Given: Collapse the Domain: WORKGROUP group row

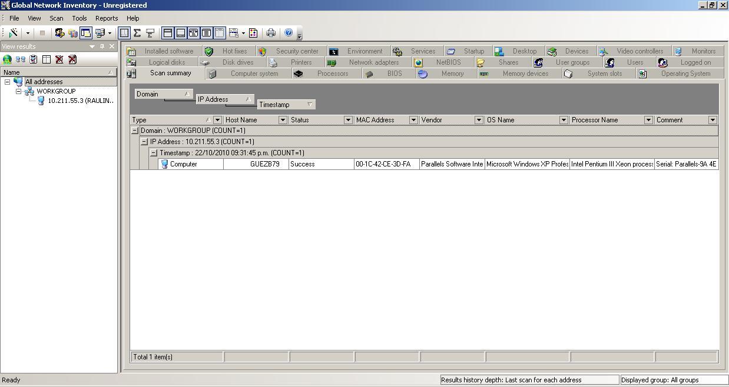Looking at the screenshot, I should pyautogui.click(x=134, y=130).
